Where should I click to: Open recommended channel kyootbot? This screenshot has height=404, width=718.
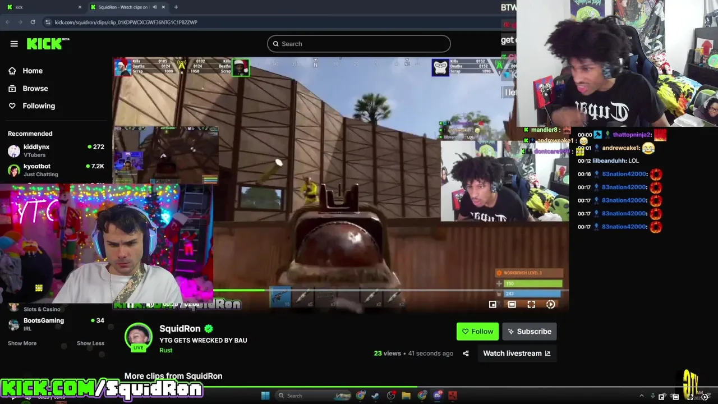(56, 170)
